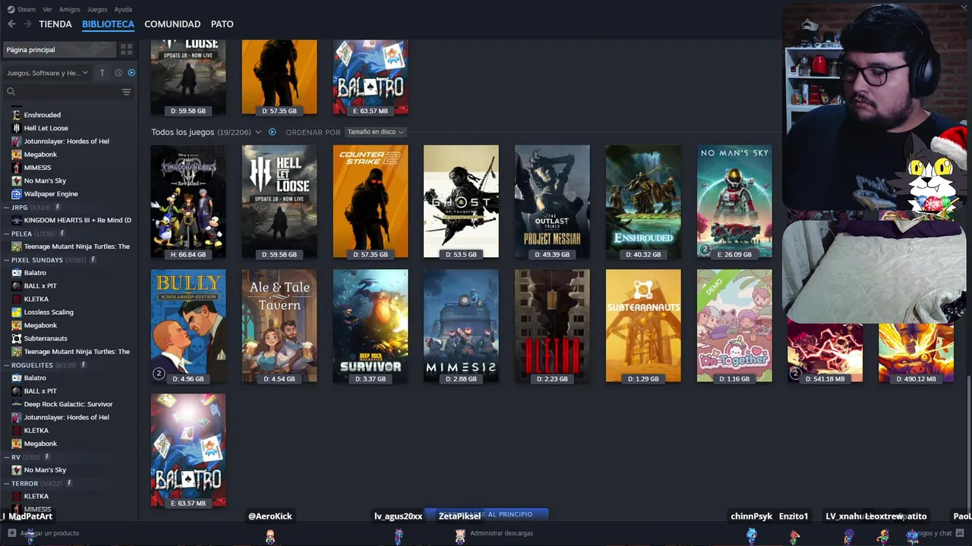Collapse the ROGUELITES collection
The height and width of the screenshot is (546, 972).
(x=6, y=365)
